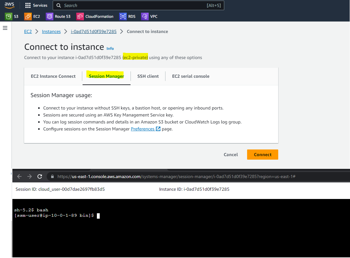Select the Session Manager tab
The image size is (350, 258).
106,76
